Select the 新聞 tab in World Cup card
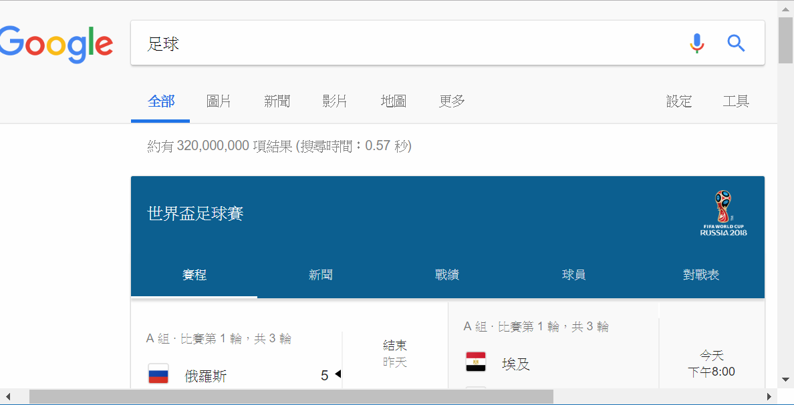The width and height of the screenshot is (794, 405). pyautogui.click(x=321, y=275)
